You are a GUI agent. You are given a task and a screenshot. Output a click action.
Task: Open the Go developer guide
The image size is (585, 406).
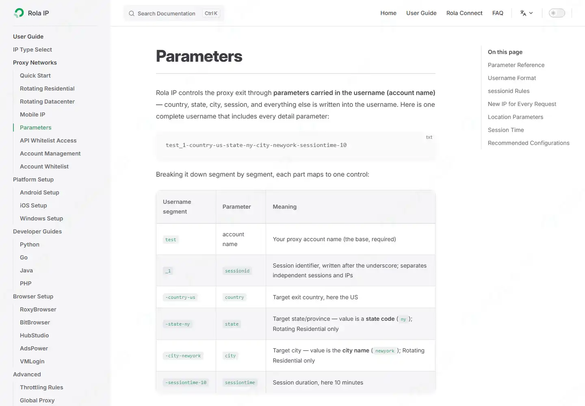click(x=24, y=257)
